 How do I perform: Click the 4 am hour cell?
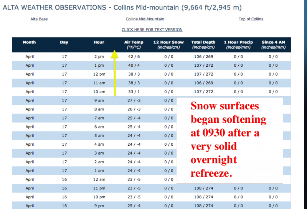tap(99, 144)
